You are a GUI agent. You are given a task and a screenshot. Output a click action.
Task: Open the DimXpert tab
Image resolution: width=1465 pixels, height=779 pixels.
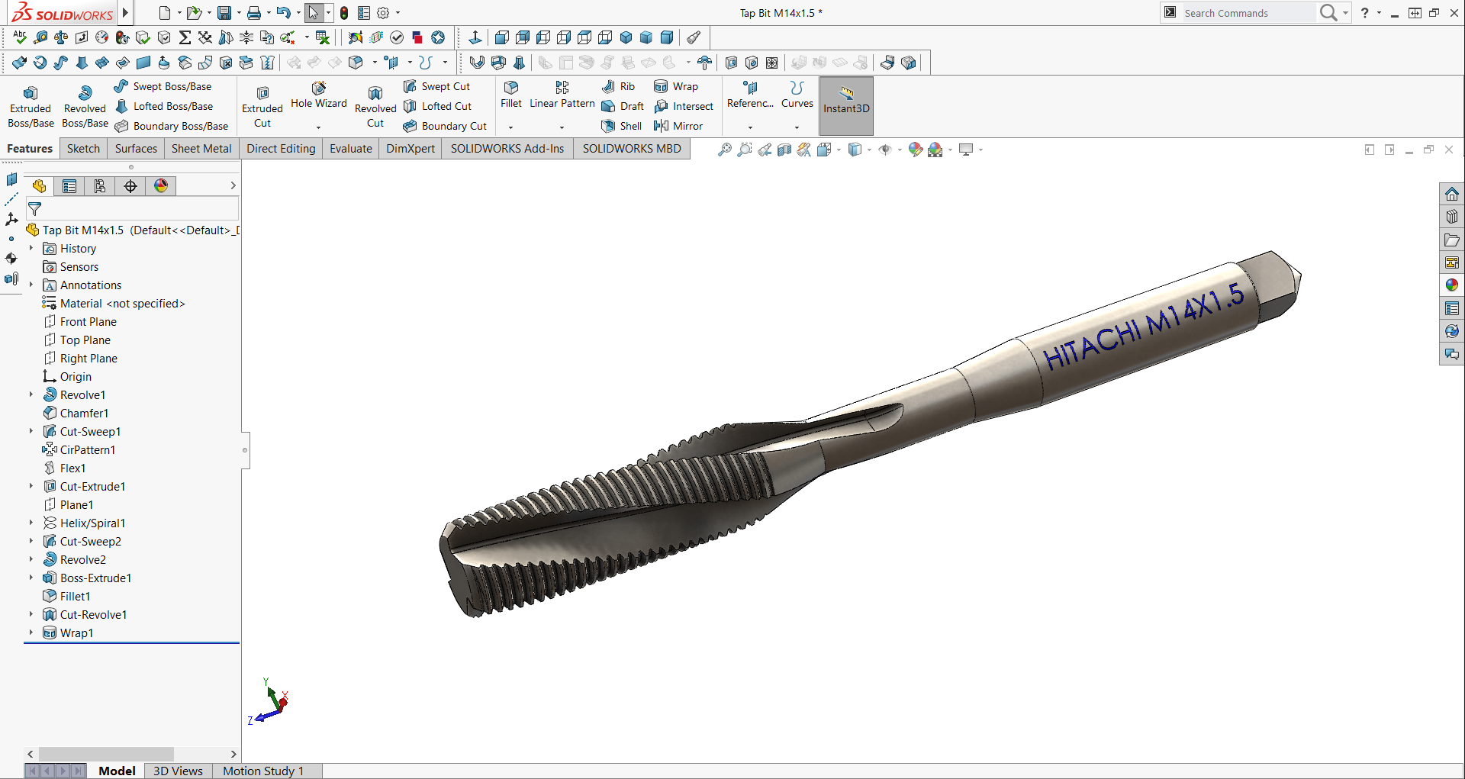[411, 149]
